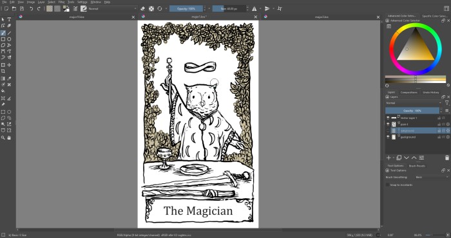The image size is (451, 238).
Task: Click the fill patterns swatch
Action: pos(57,8)
